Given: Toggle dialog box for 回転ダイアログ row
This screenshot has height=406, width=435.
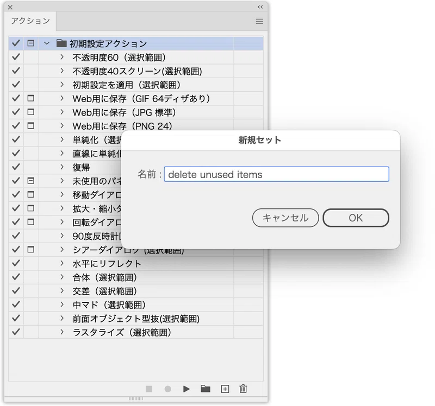Looking at the screenshot, I should tap(31, 222).
